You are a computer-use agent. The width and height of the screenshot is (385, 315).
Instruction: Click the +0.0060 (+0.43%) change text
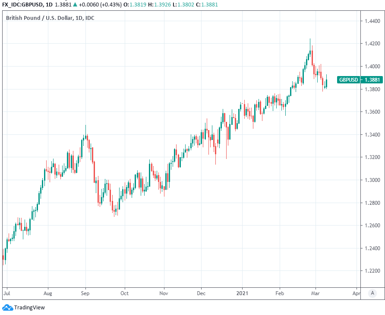coord(100,4)
